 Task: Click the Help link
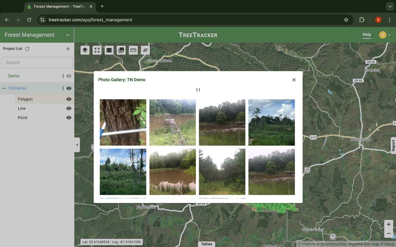[x=367, y=34]
